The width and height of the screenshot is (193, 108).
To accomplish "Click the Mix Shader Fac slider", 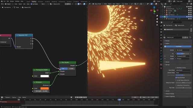I will [67, 69].
